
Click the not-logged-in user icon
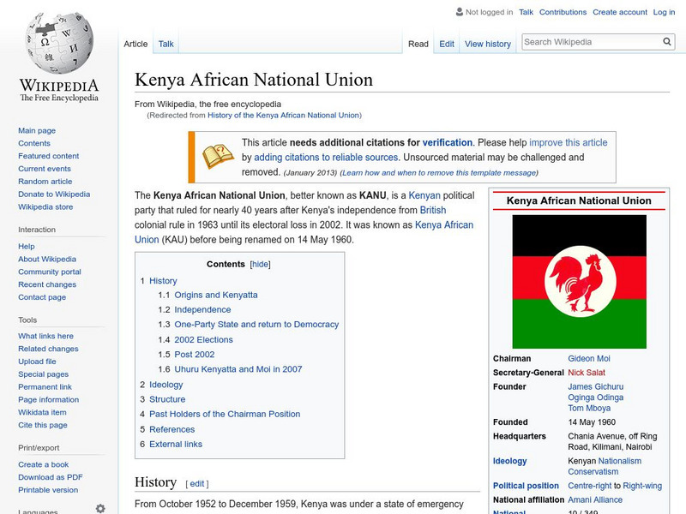pos(459,13)
